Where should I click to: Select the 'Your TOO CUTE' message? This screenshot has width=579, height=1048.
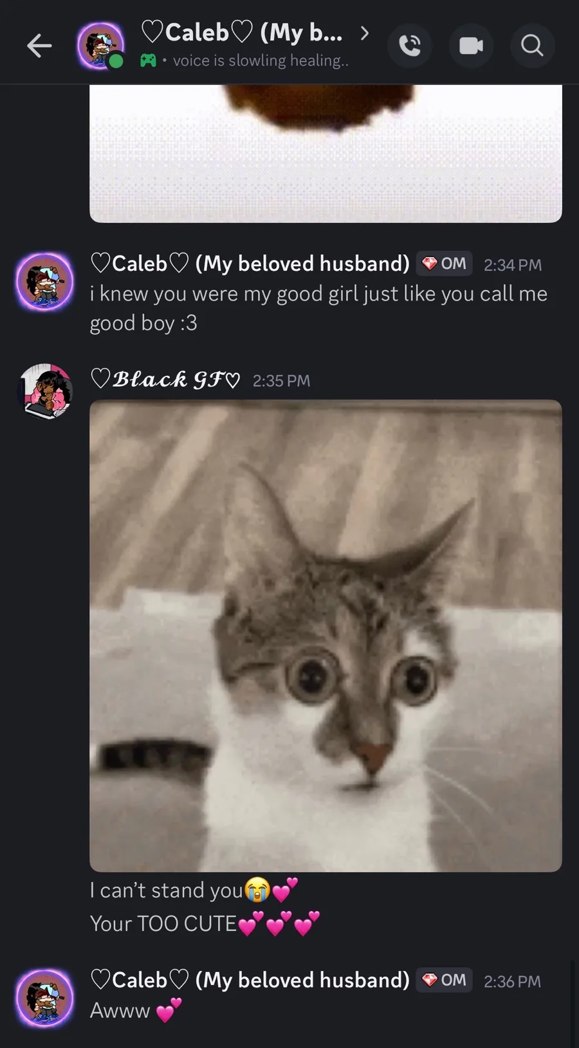[x=205, y=924]
